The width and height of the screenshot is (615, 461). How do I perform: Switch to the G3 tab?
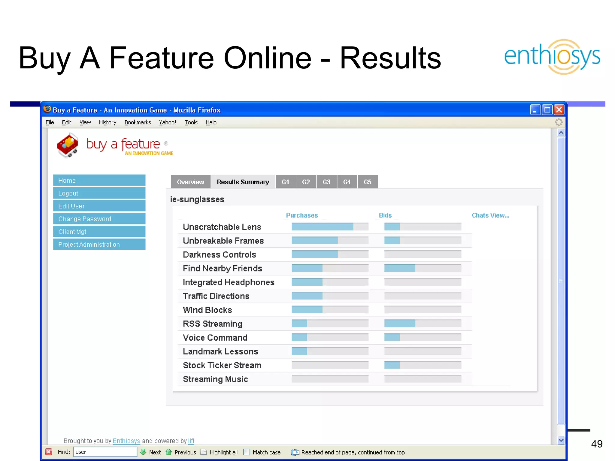(326, 182)
